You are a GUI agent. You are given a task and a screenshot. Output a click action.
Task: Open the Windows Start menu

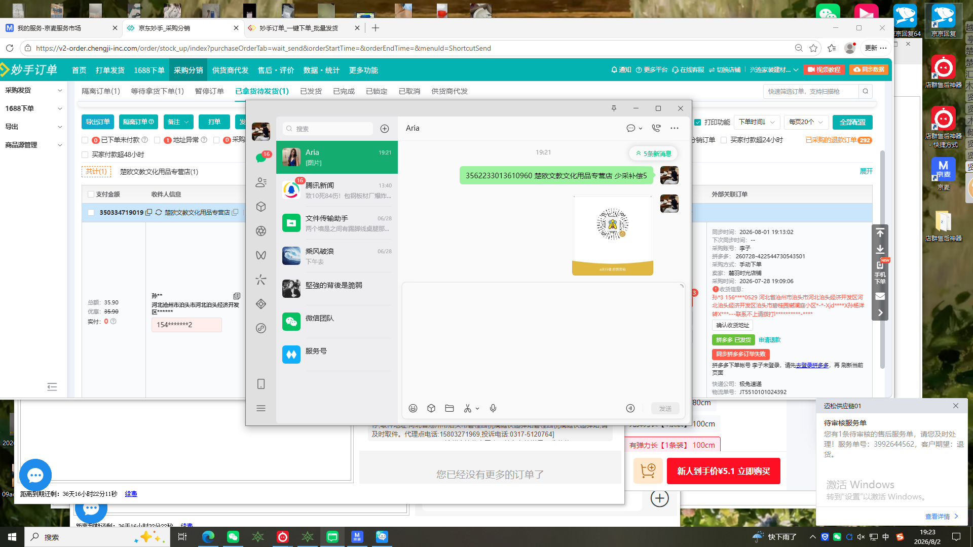click(x=12, y=537)
